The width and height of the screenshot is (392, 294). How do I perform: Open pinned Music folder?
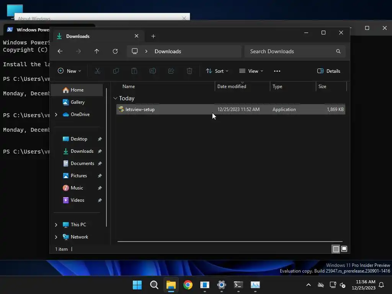click(77, 188)
